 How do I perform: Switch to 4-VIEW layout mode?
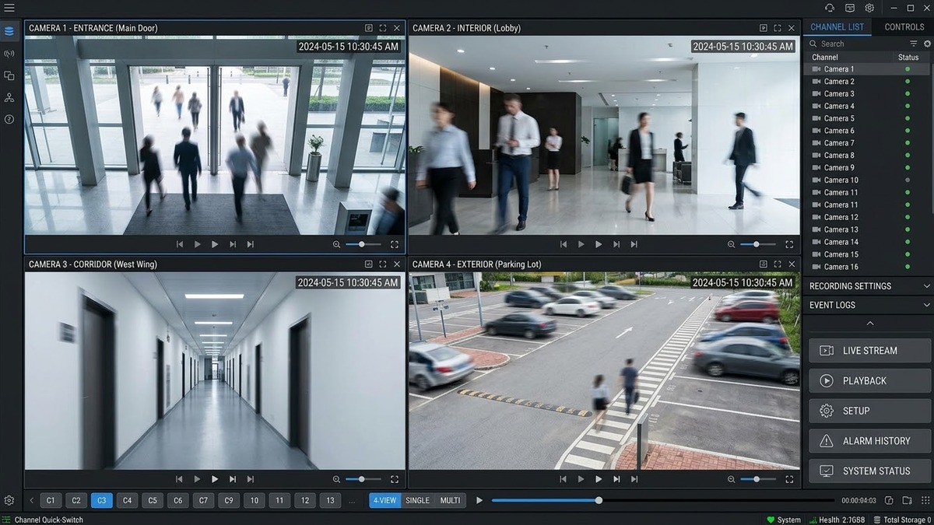click(x=386, y=500)
